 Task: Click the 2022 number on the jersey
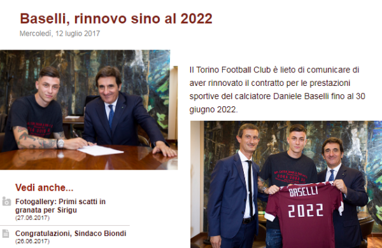(306, 210)
